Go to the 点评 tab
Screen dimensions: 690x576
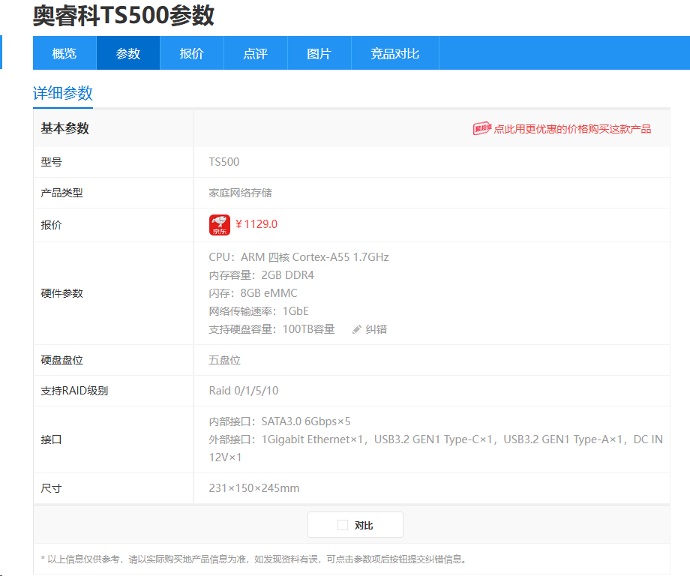point(256,53)
